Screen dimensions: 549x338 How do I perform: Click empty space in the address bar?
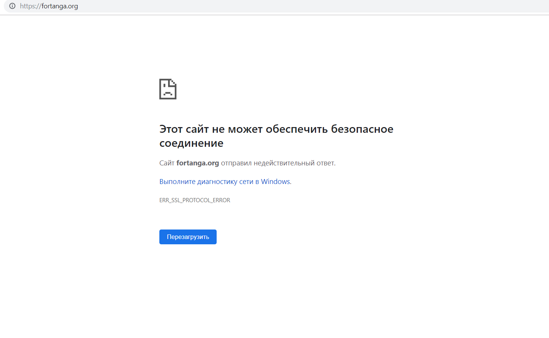304,6
